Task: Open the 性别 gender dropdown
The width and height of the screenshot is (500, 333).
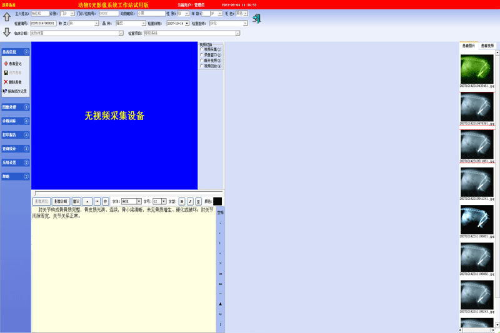Action: tap(187, 14)
